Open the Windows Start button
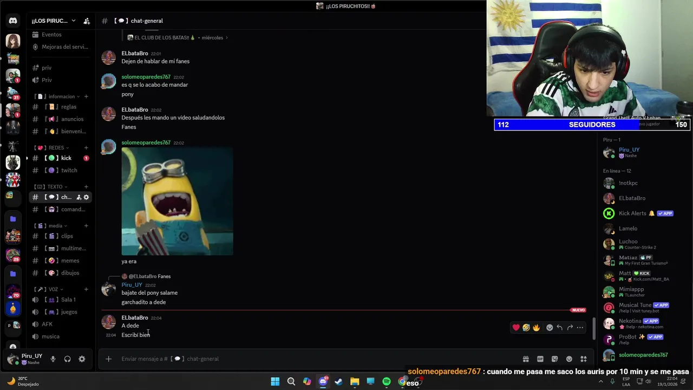Screen dimensions: 693x390 tap(275, 382)
